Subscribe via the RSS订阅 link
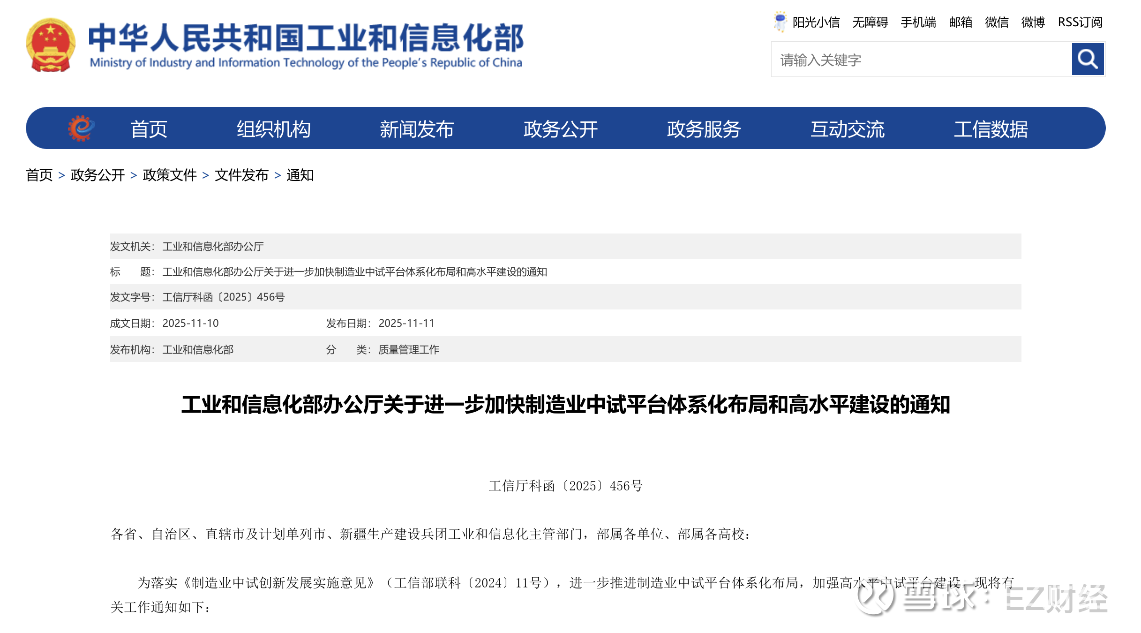Viewport: 1141px width, 633px height. pyautogui.click(x=1080, y=22)
